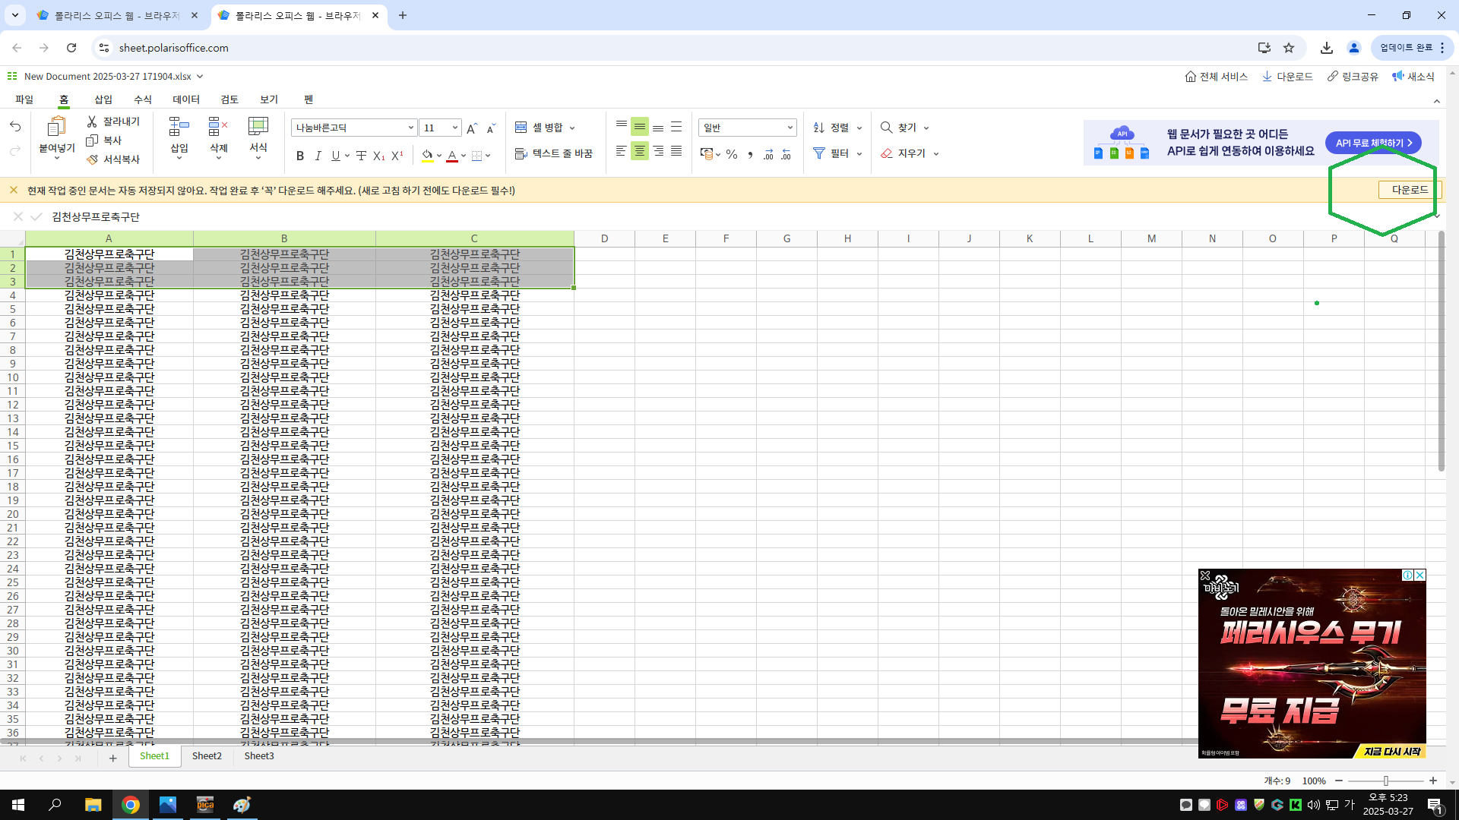Open the number format dropdown 일반

tap(747, 128)
